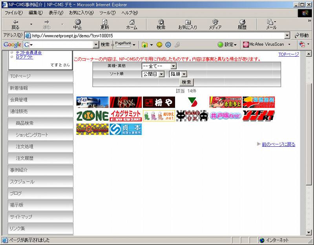Click the Back (戻る) toolbar button

(15, 24)
